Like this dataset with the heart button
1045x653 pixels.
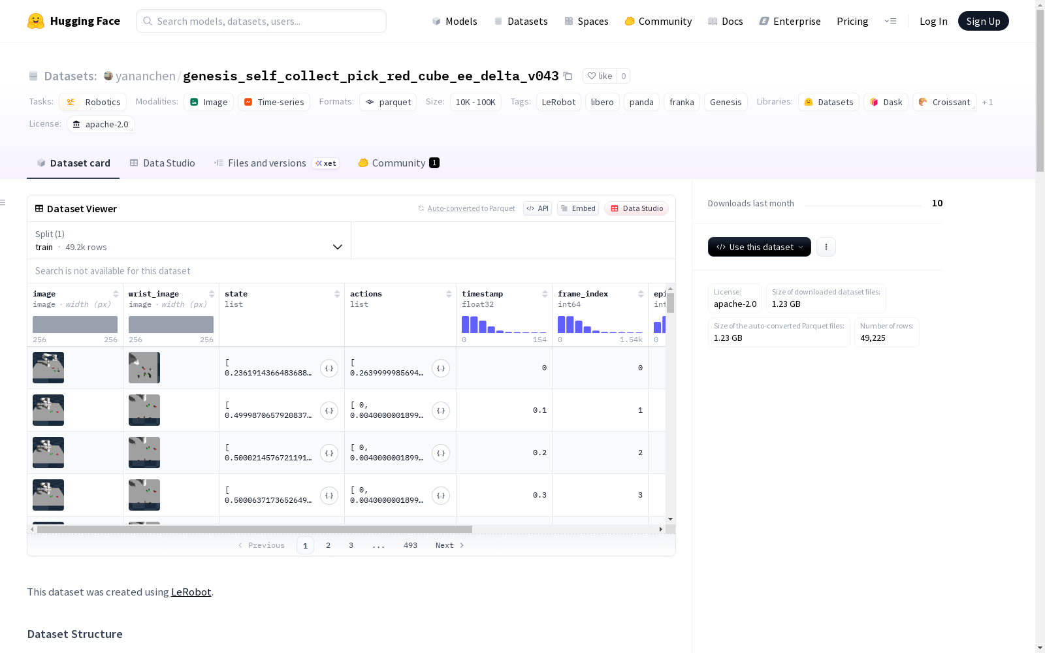coord(600,76)
